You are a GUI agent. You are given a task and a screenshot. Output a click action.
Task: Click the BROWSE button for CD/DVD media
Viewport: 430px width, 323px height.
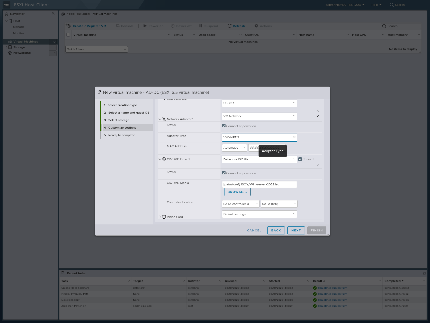(237, 192)
